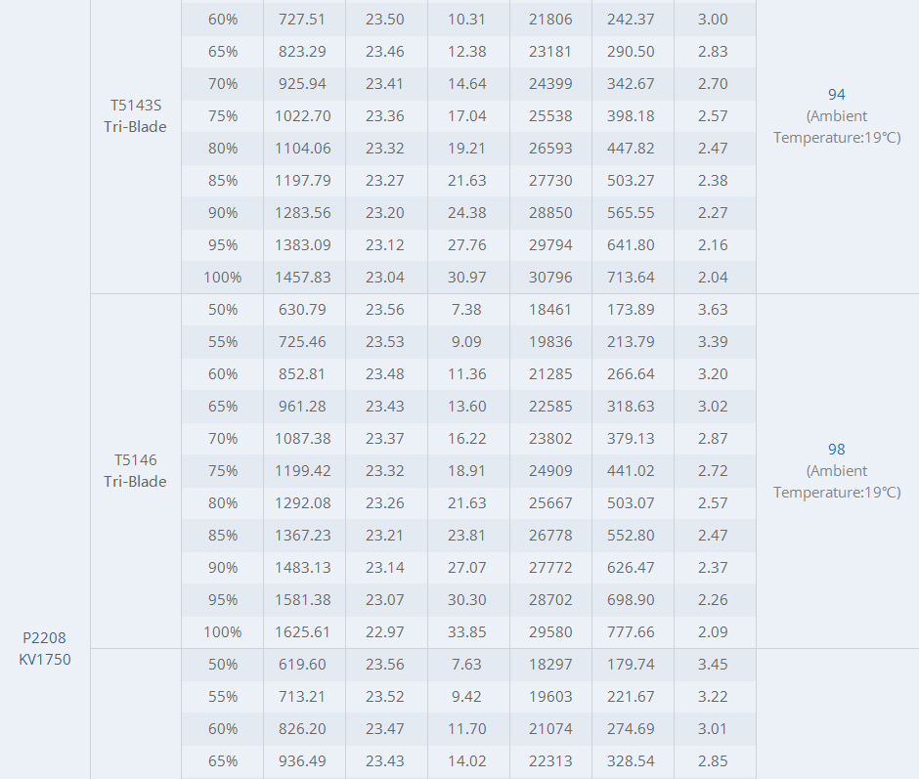919x779 pixels.
Task: Select the 33.85 current cell
Action: (467, 632)
